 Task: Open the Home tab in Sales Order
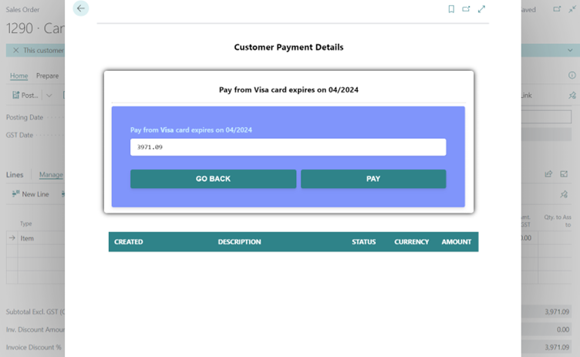click(19, 76)
